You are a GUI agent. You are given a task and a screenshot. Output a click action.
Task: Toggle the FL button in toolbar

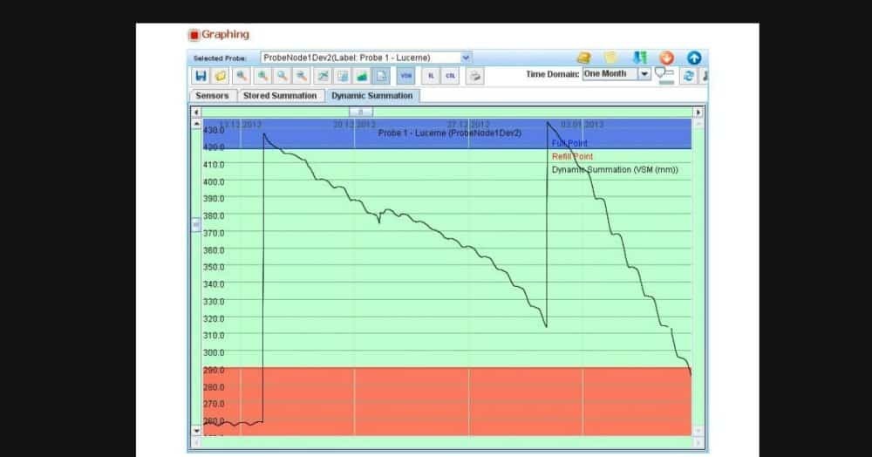point(431,76)
